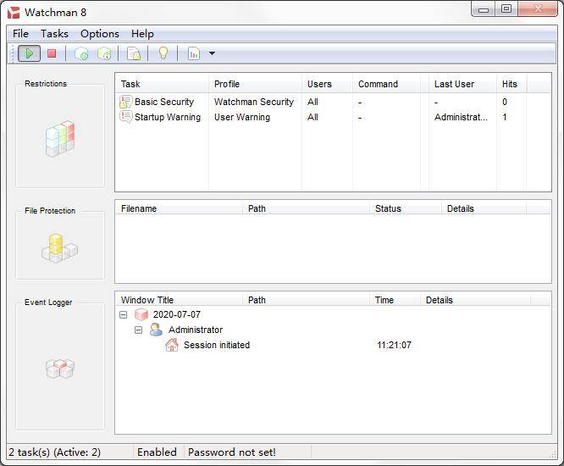This screenshot has width=564, height=466.
Task: Click the task properties cube icon
Action: [104, 53]
